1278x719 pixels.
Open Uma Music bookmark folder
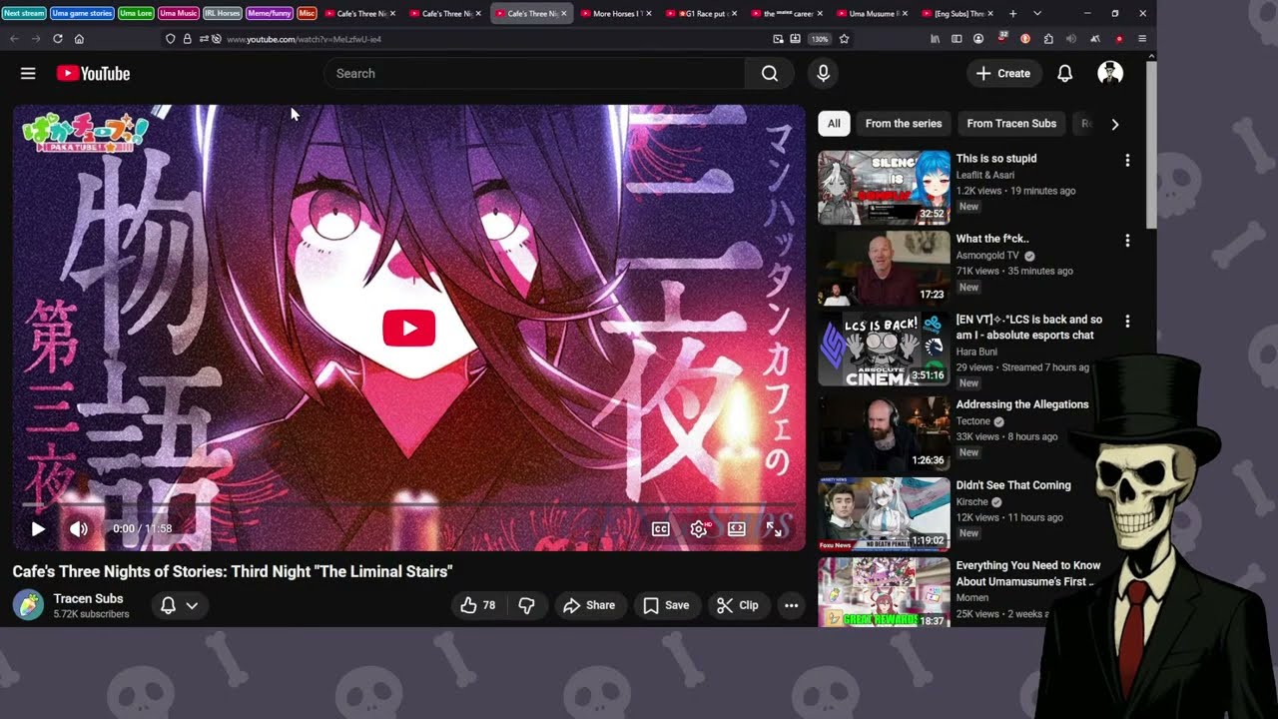(179, 13)
